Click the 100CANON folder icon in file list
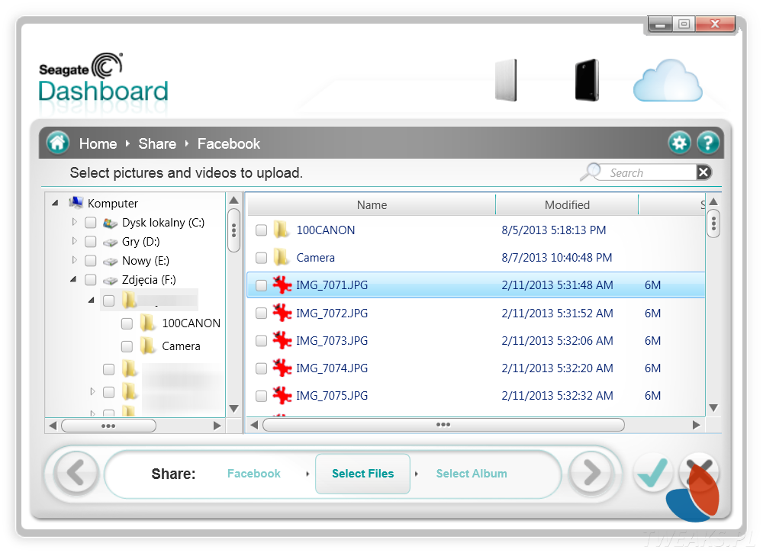763x553 pixels. coord(281,230)
